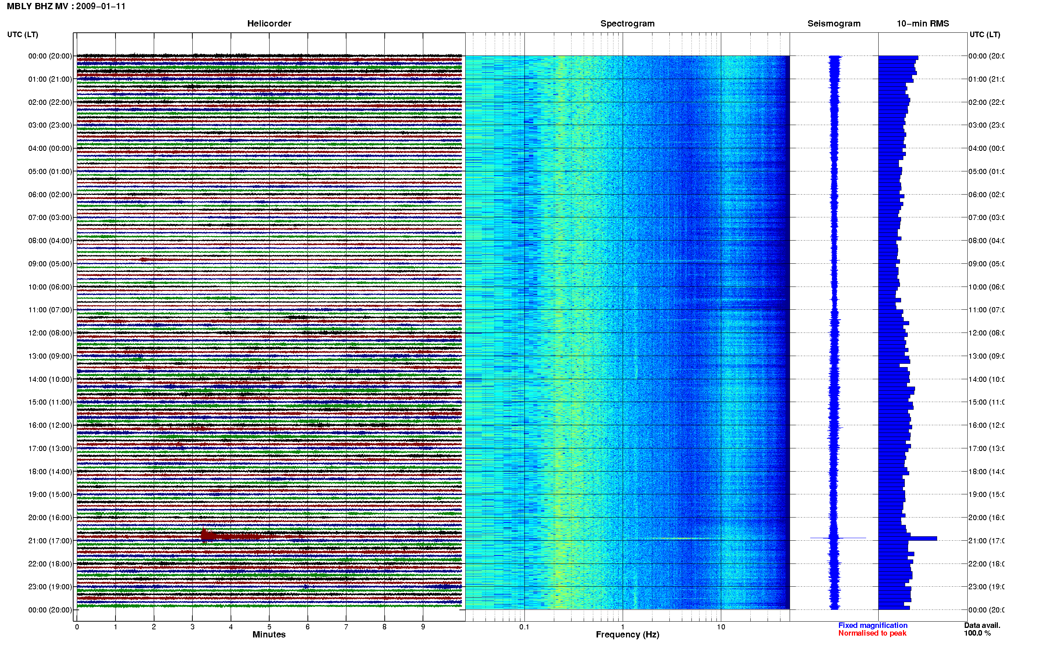Viewport: 1046px width, 654px height.
Task: Click the left '23:00 (19:00)' time label
Action: (x=50, y=587)
